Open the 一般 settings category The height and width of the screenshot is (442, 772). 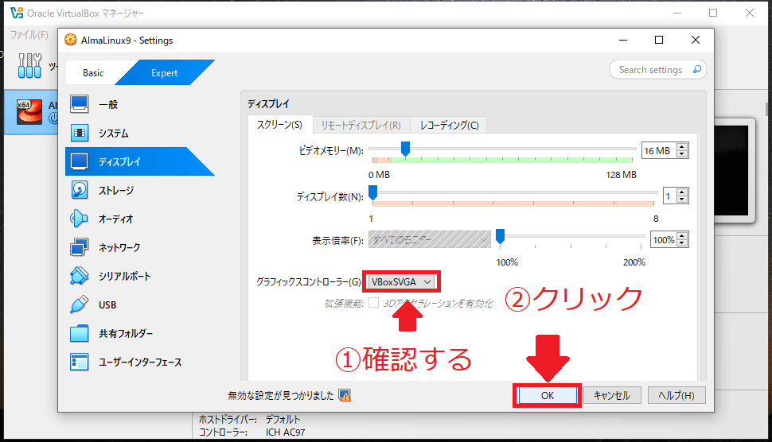[x=139, y=105]
